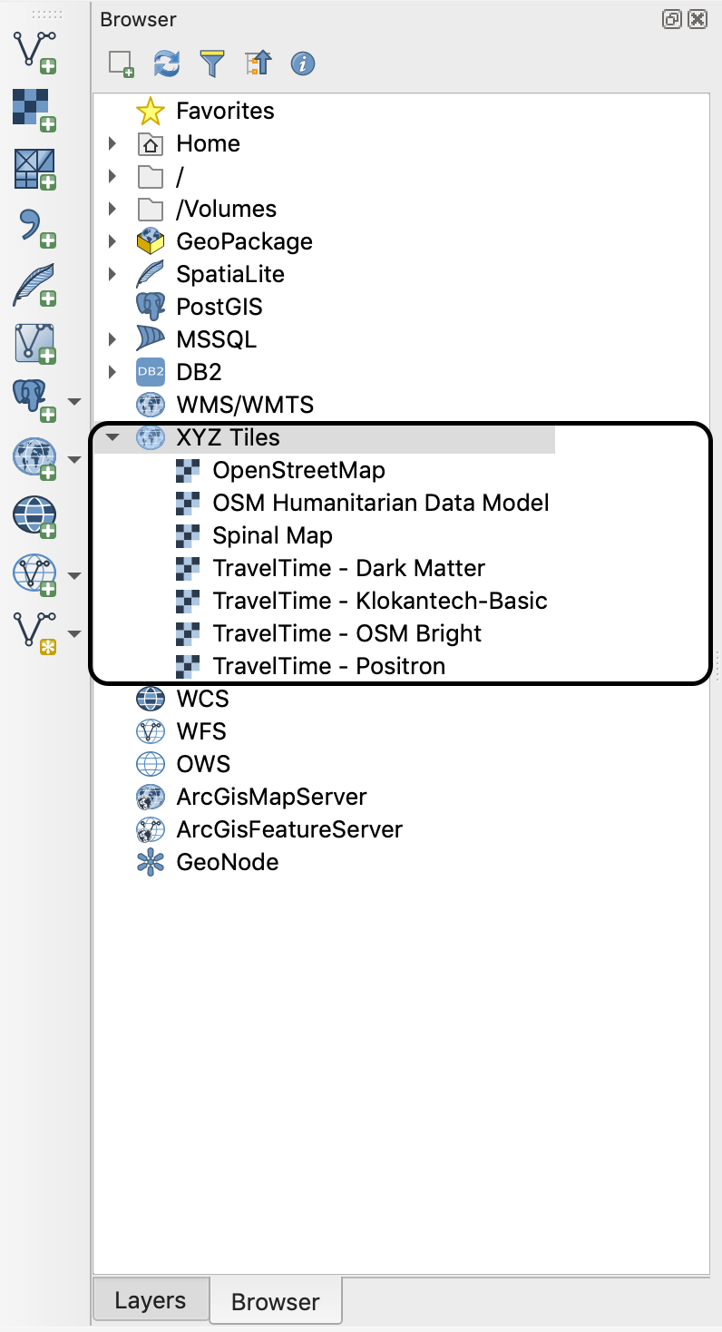Screen dimensions: 722x1332
Task: Expand the DB2 node
Action: pyautogui.click(x=112, y=372)
